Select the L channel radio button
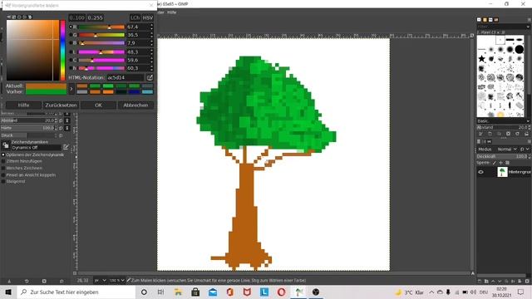Screen dimensions: 532x299 (x=71, y=51)
